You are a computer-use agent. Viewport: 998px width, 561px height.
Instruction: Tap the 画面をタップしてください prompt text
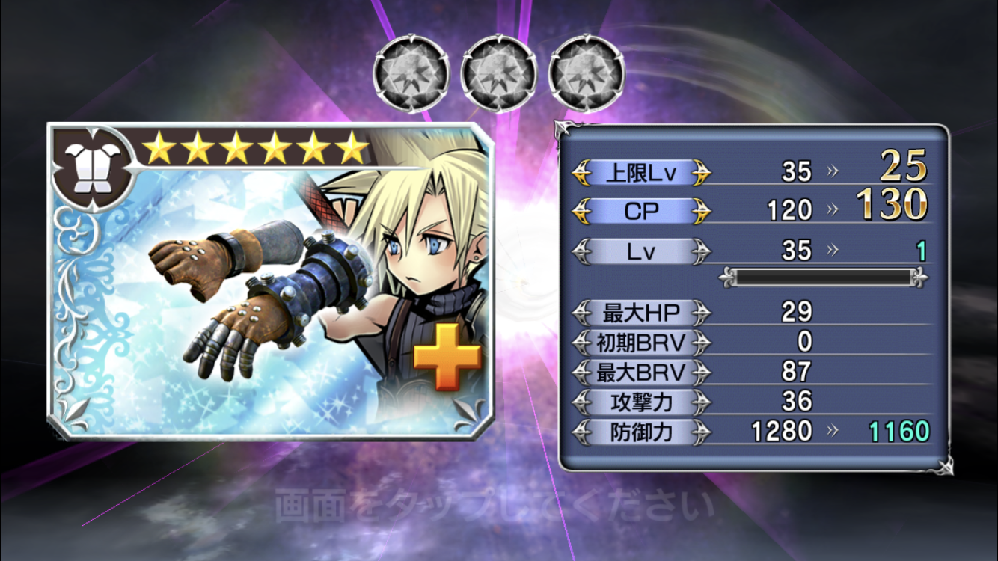494,506
